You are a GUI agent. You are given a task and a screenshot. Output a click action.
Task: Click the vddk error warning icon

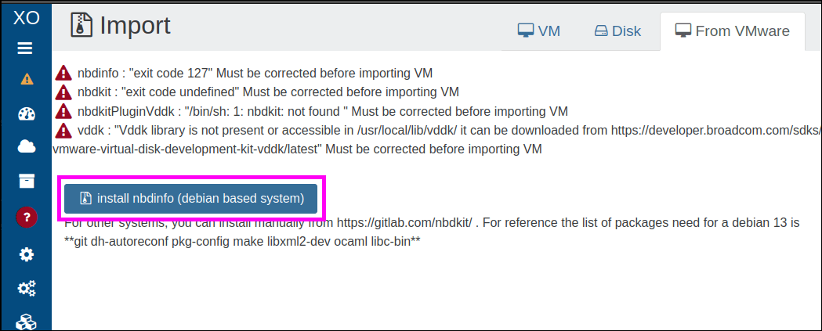point(63,130)
